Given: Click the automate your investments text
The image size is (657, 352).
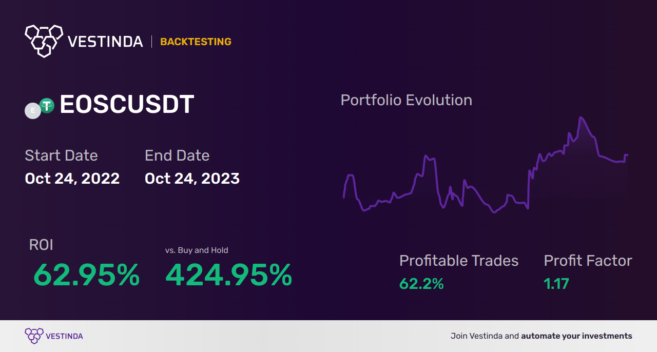Looking at the screenshot, I should (577, 336).
